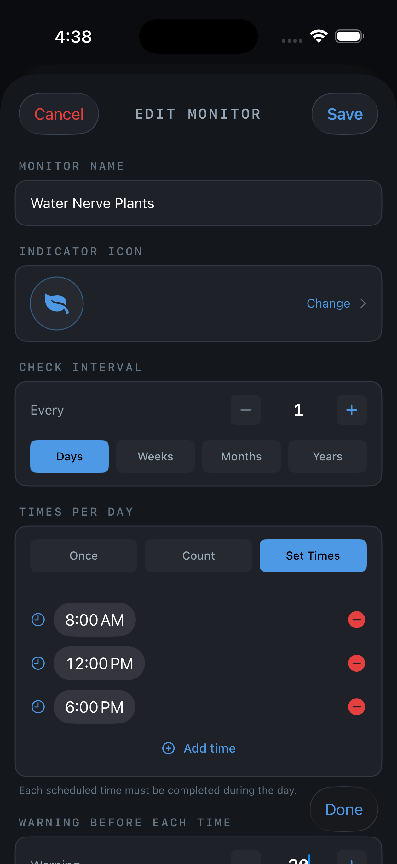Click the clock icon beside 8:00 AM
397x864 pixels.
pos(38,620)
